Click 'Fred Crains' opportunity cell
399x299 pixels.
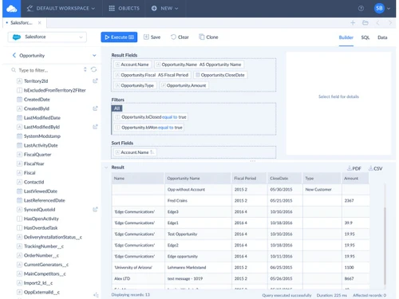coord(198,201)
